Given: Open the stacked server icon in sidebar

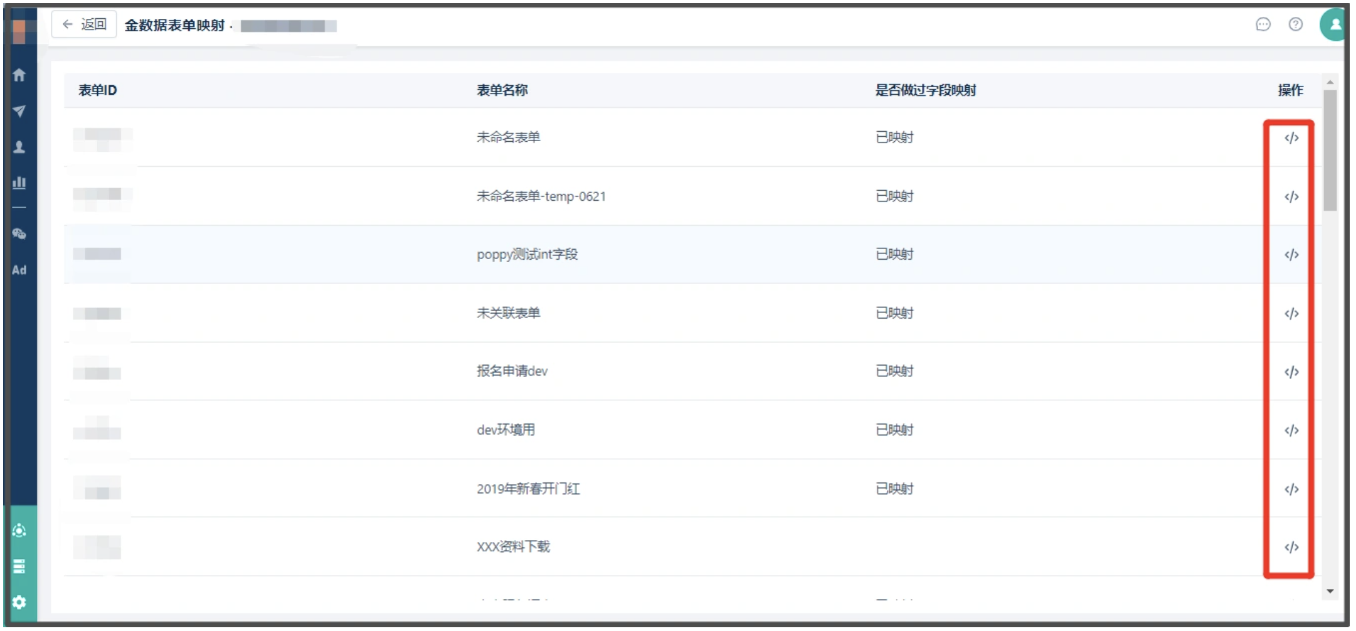Looking at the screenshot, I should [19, 566].
